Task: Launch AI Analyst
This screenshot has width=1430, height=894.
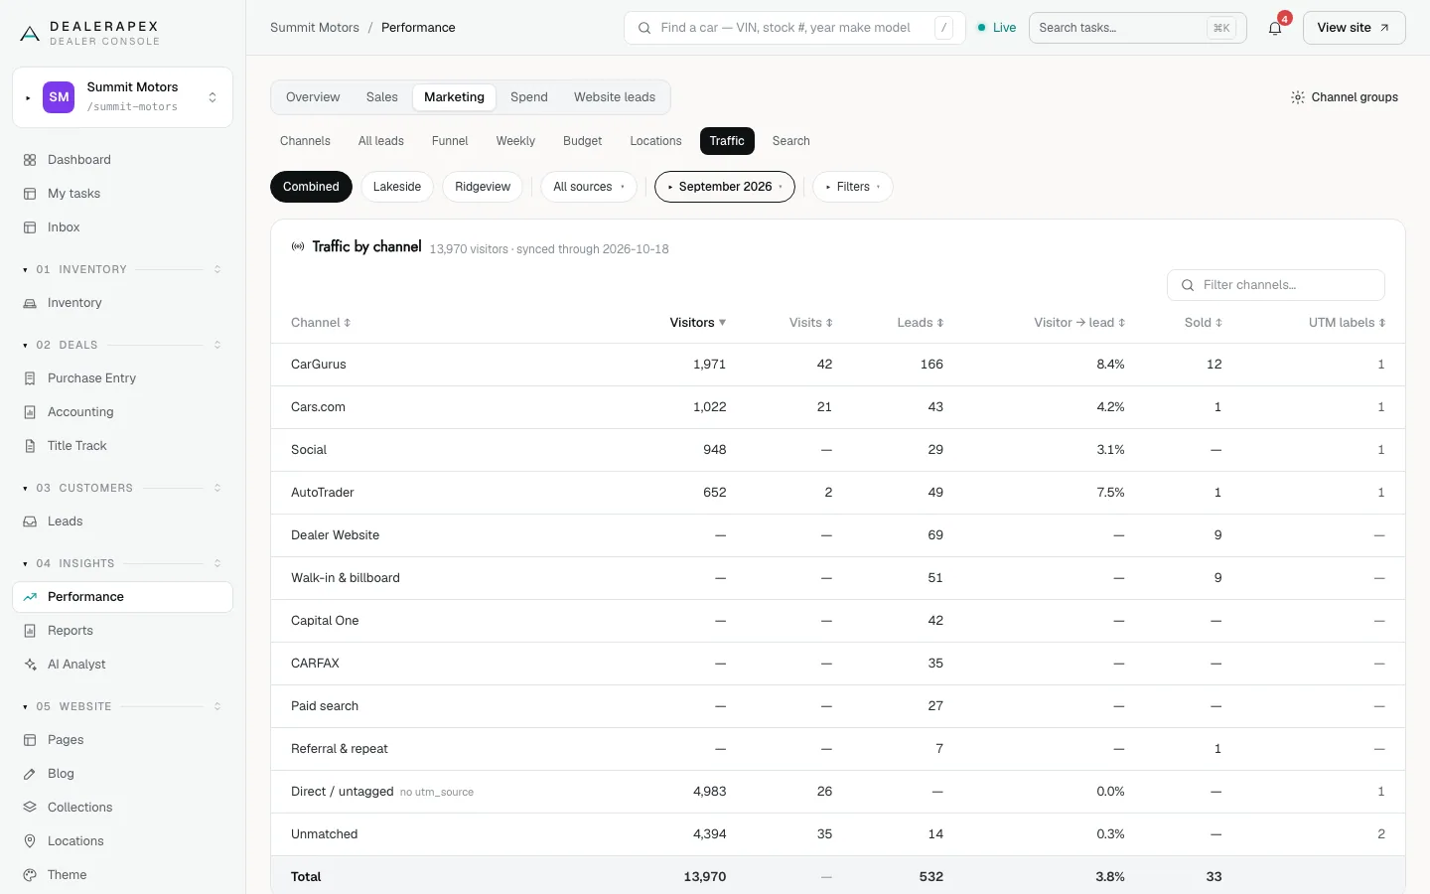Action: click(122, 665)
